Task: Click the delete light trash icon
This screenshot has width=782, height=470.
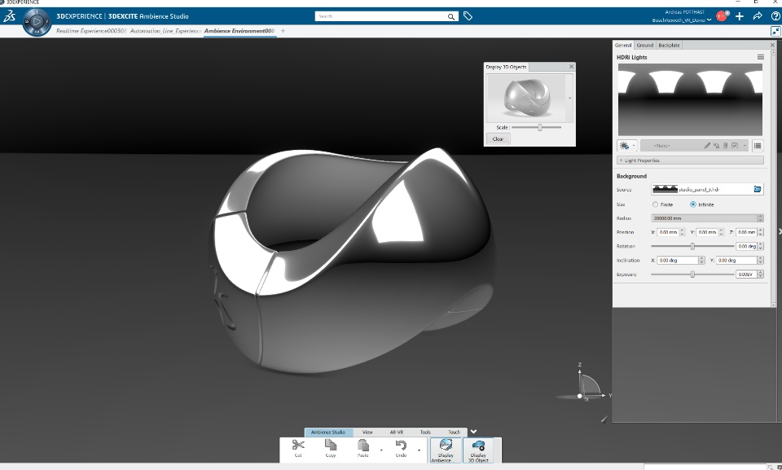Action: pyautogui.click(x=725, y=146)
